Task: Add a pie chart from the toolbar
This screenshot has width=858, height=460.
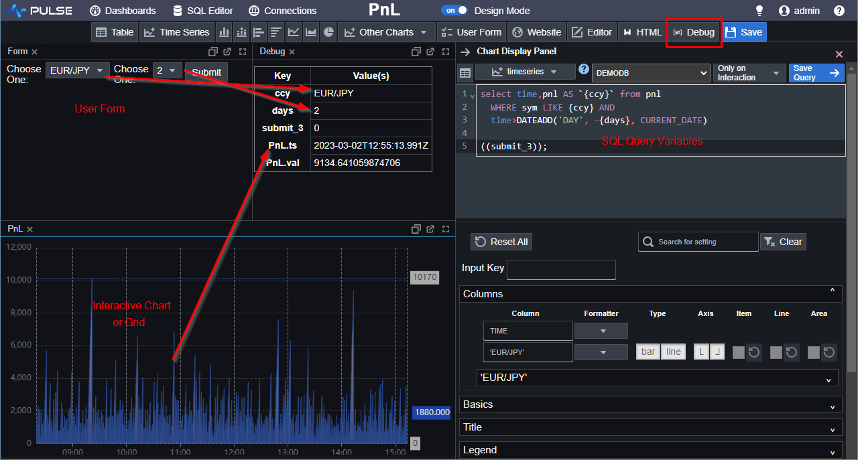Action: coord(328,32)
